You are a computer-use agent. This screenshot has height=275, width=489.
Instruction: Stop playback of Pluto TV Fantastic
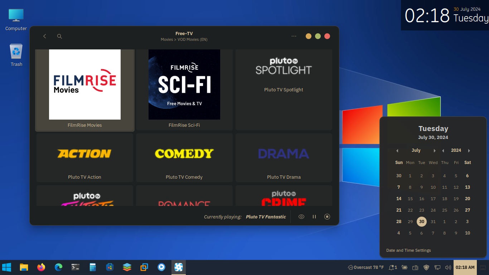click(327, 217)
